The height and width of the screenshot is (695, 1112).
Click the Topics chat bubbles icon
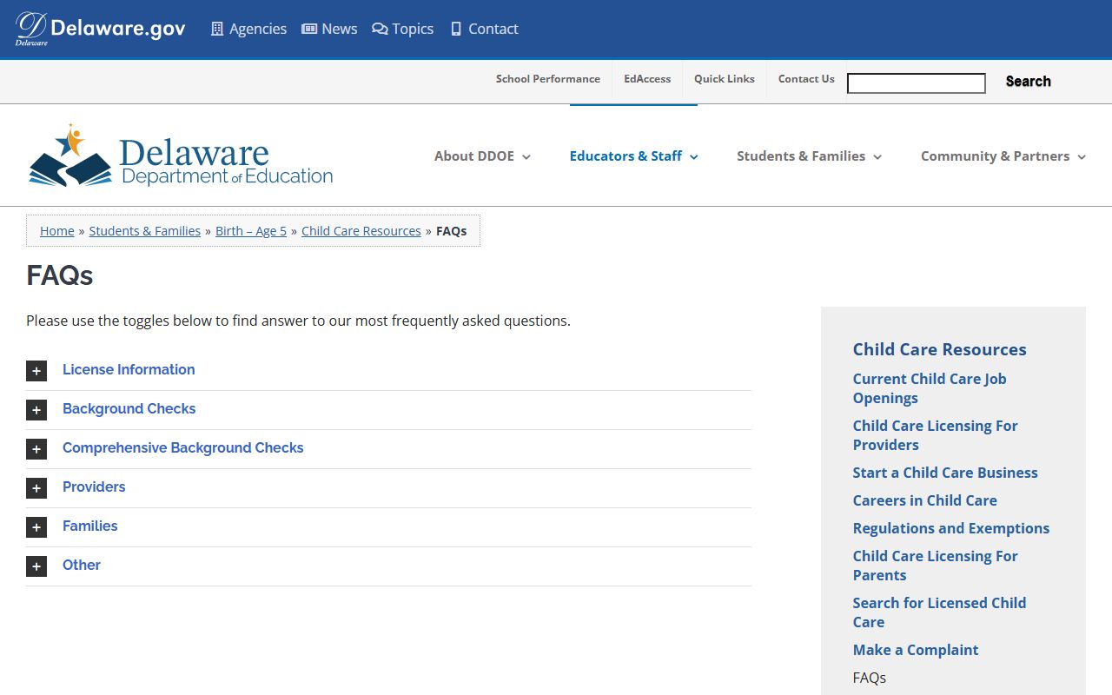[380, 29]
